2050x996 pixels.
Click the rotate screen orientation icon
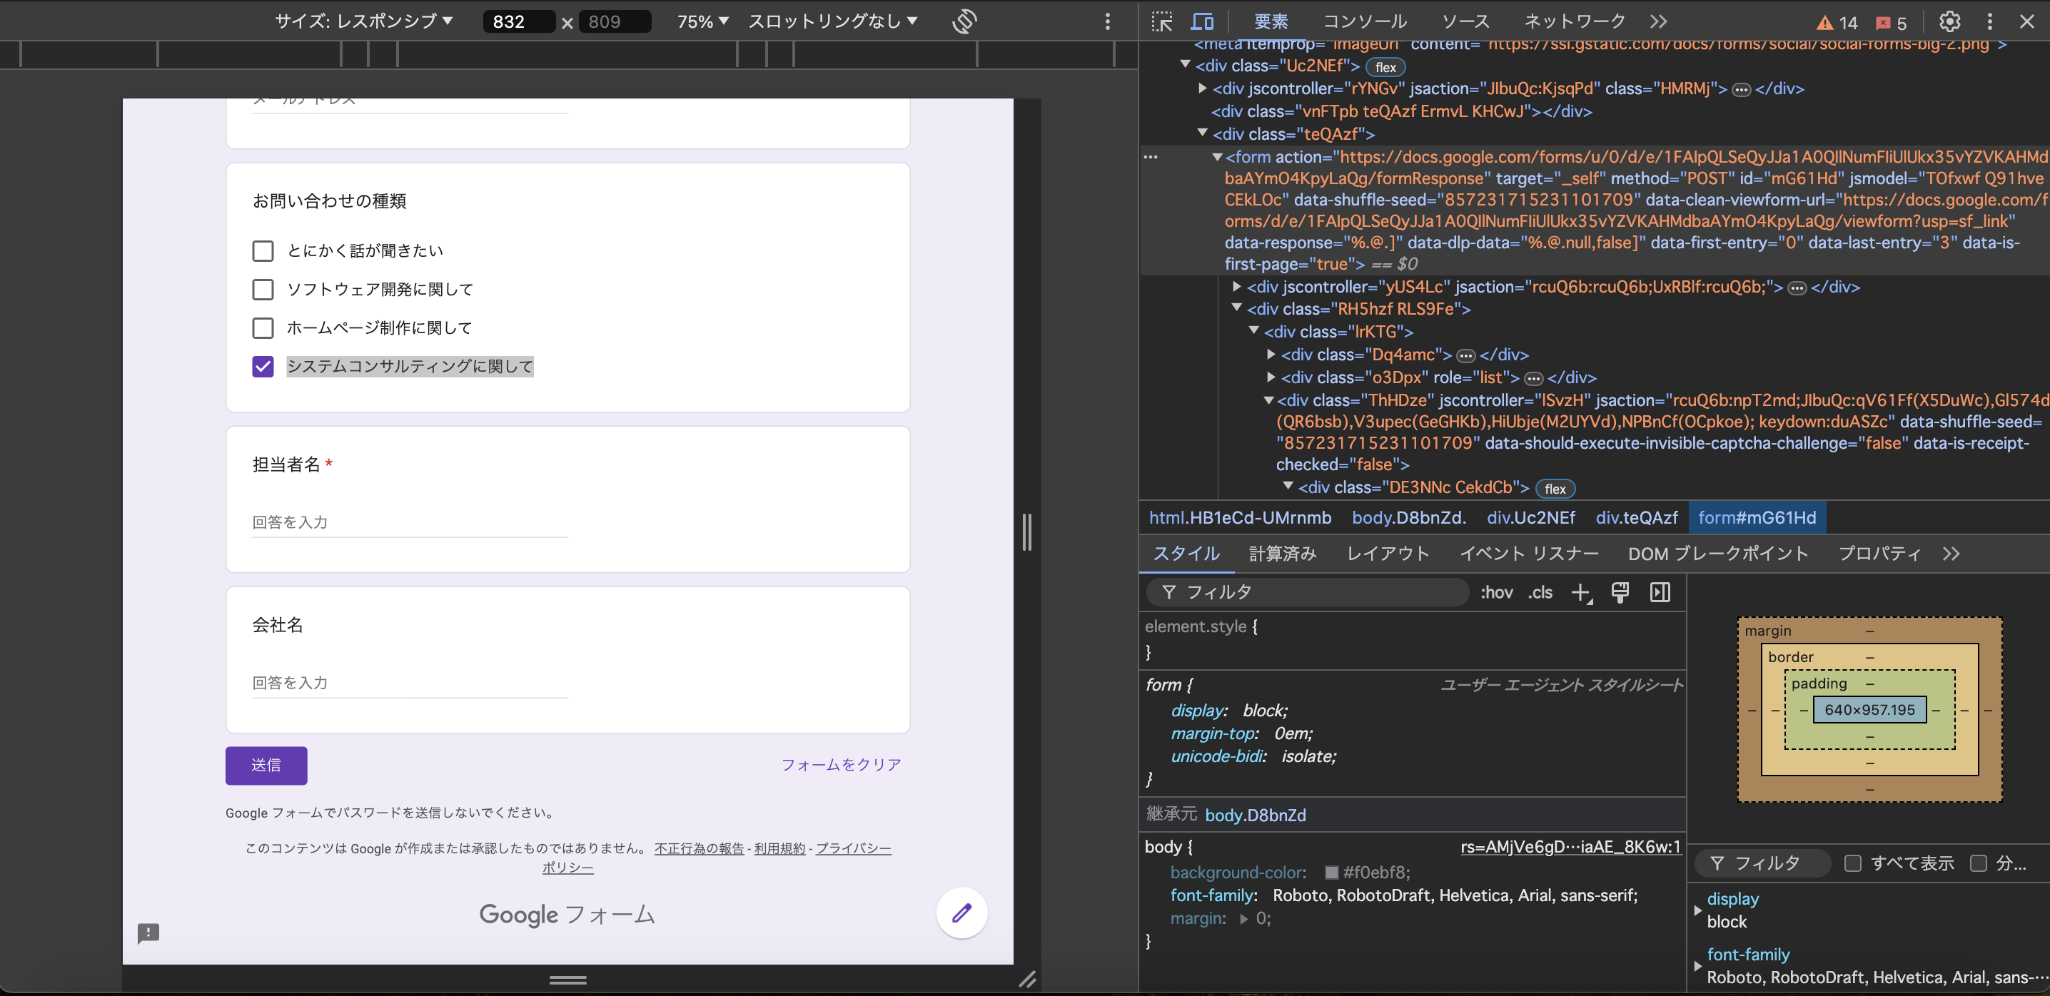964,21
